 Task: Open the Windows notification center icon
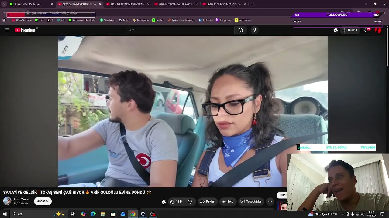382,214
